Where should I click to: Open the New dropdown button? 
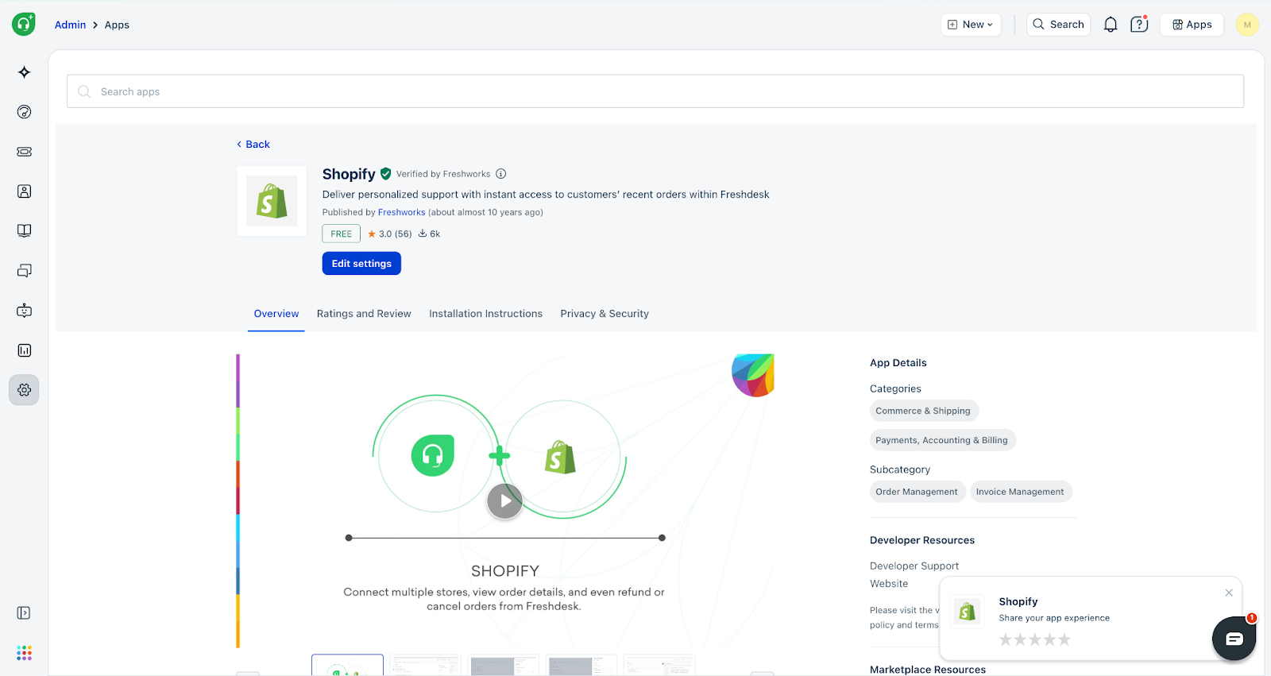(971, 25)
